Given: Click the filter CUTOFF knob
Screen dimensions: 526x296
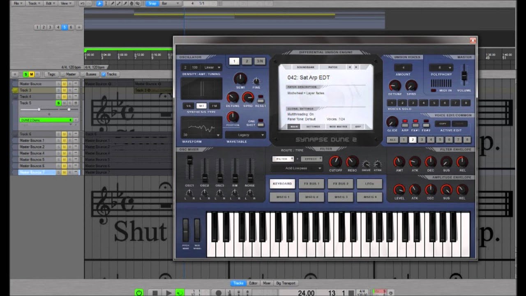Looking at the screenshot, I should click(335, 162).
